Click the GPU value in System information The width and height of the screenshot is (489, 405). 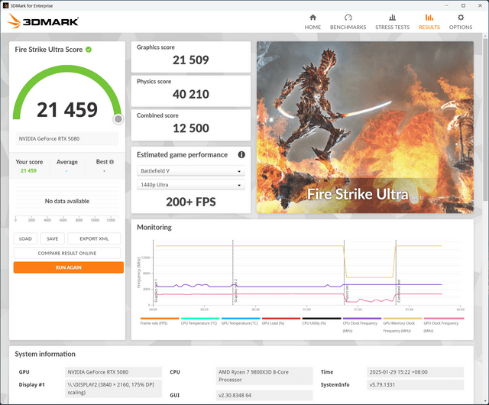point(113,372)
